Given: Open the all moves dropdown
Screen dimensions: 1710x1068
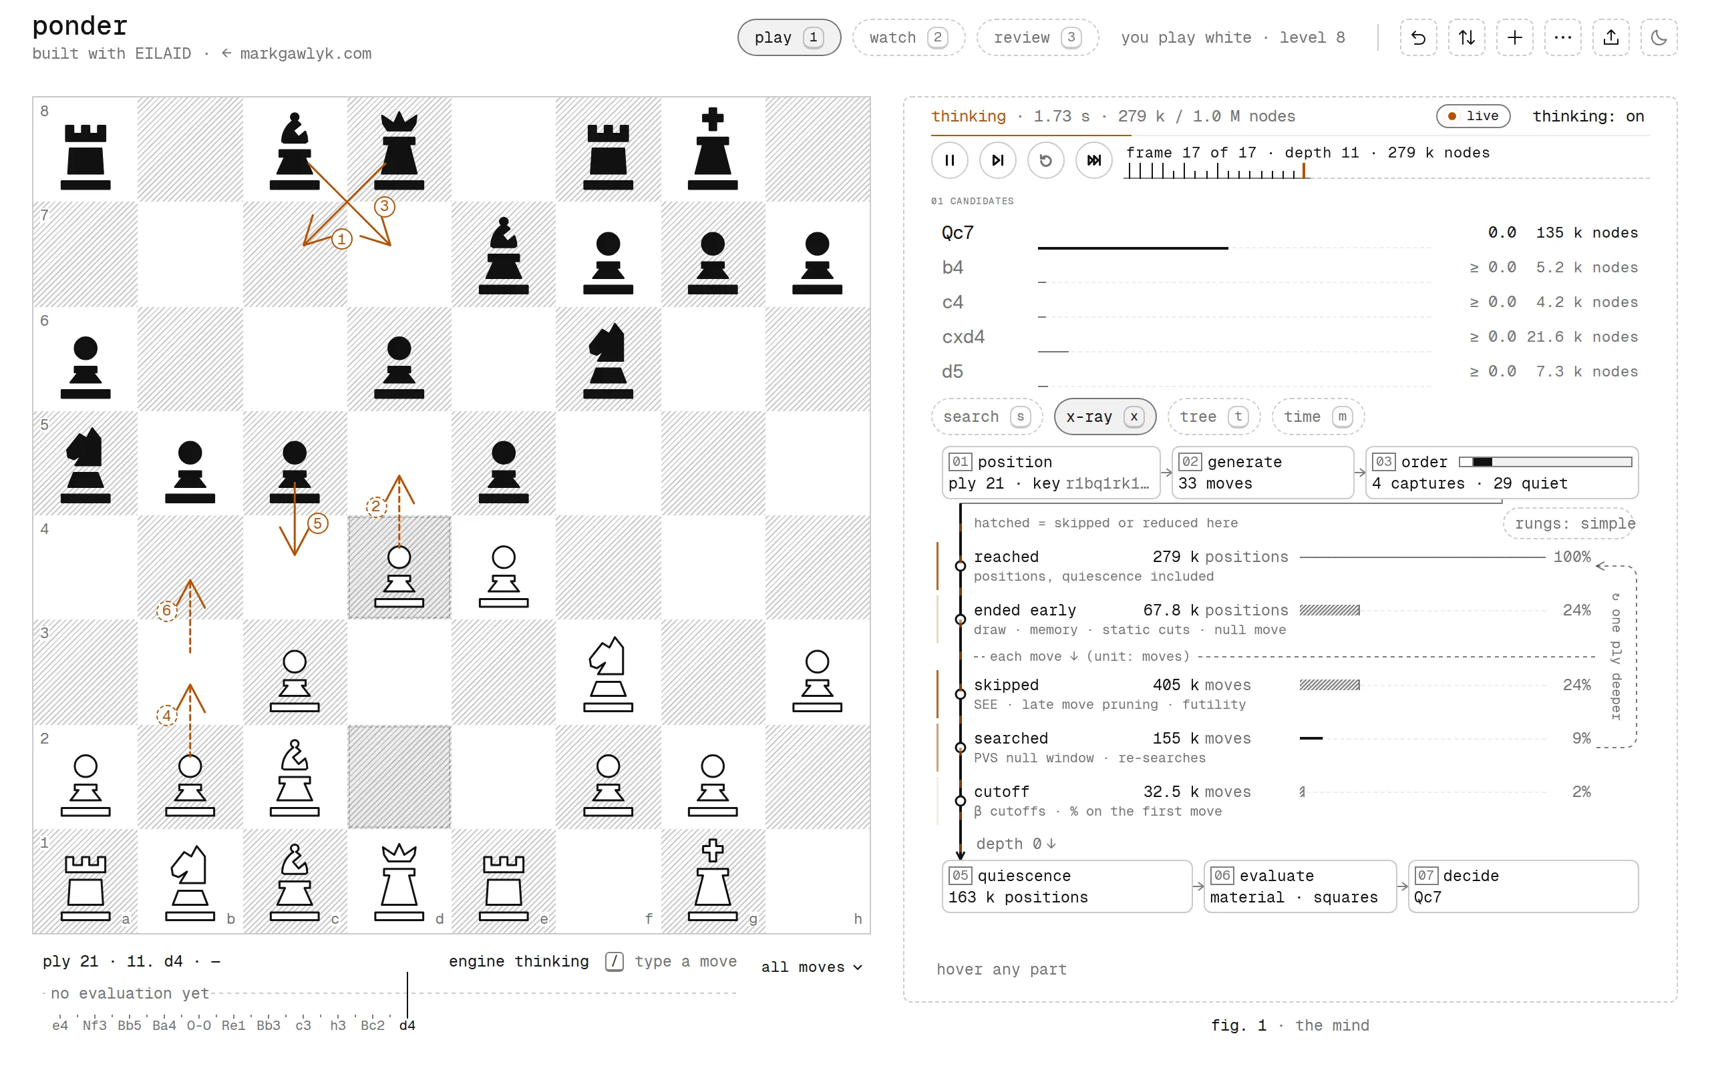Looking at the screenshot, I should pyautogui.click(x=812, y=967).
